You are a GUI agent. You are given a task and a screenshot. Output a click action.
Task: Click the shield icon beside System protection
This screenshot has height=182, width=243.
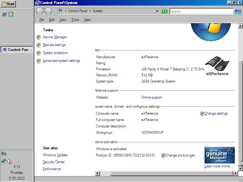click(39, 53)
